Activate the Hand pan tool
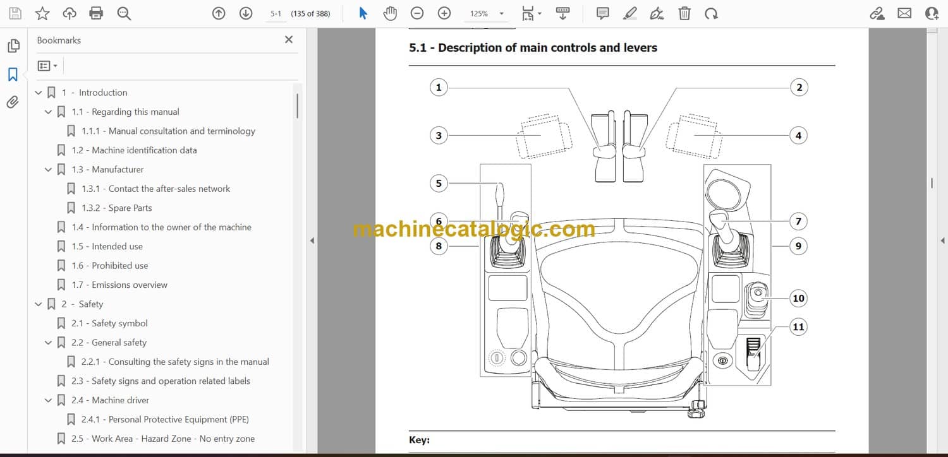The width and height of the screenshot is (948, 457). point(390,13)
